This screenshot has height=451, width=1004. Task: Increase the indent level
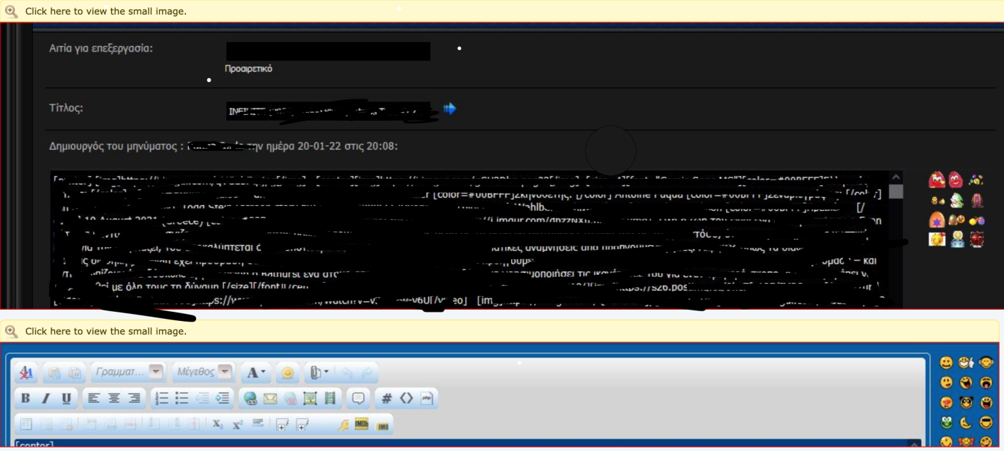tap(222, 399)
